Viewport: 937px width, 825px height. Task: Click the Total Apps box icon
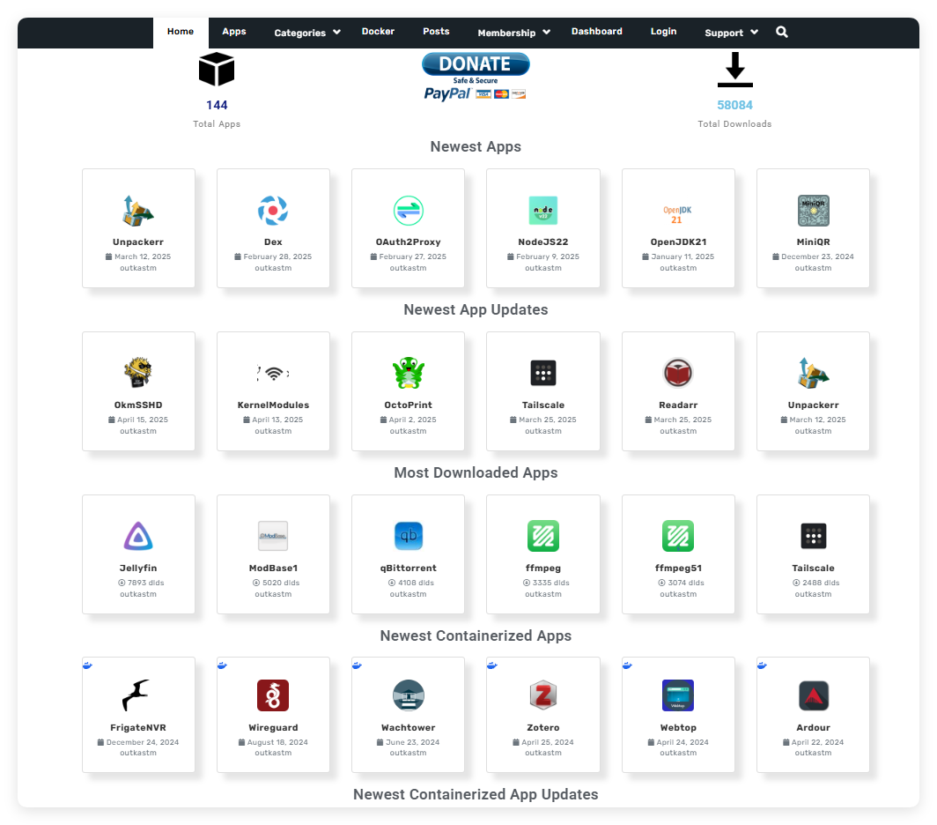click(x=217, y=70)
